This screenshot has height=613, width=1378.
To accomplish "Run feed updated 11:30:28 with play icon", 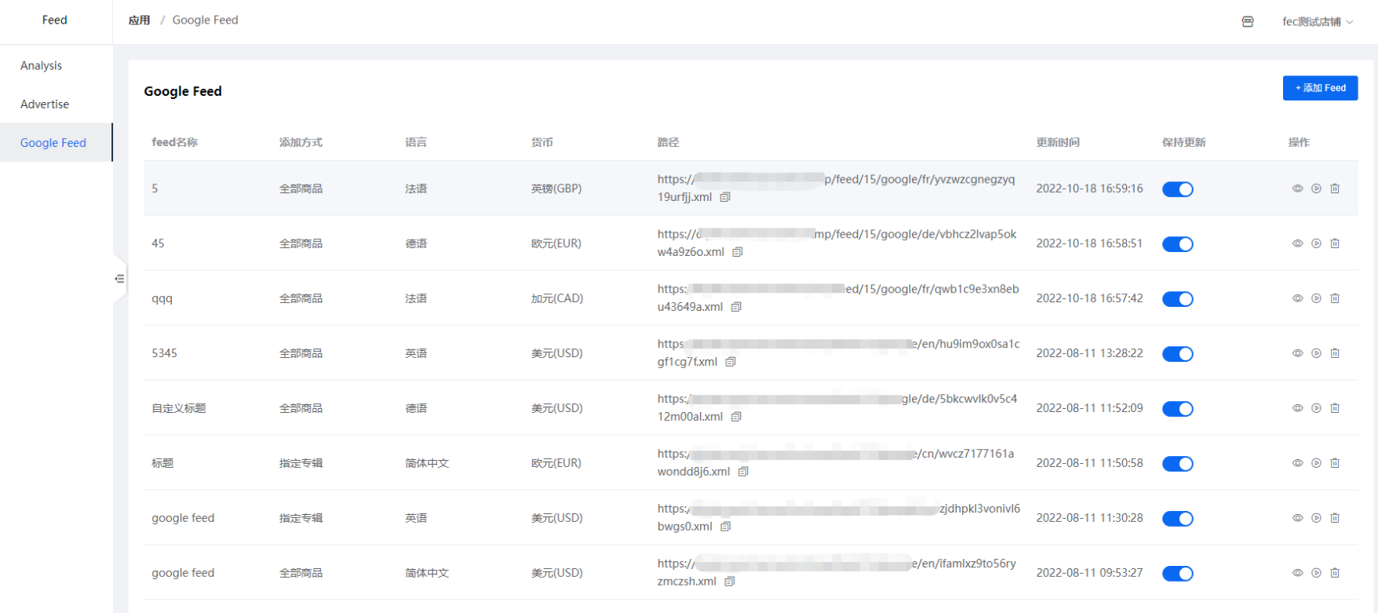I will (x=1316, y=518).
